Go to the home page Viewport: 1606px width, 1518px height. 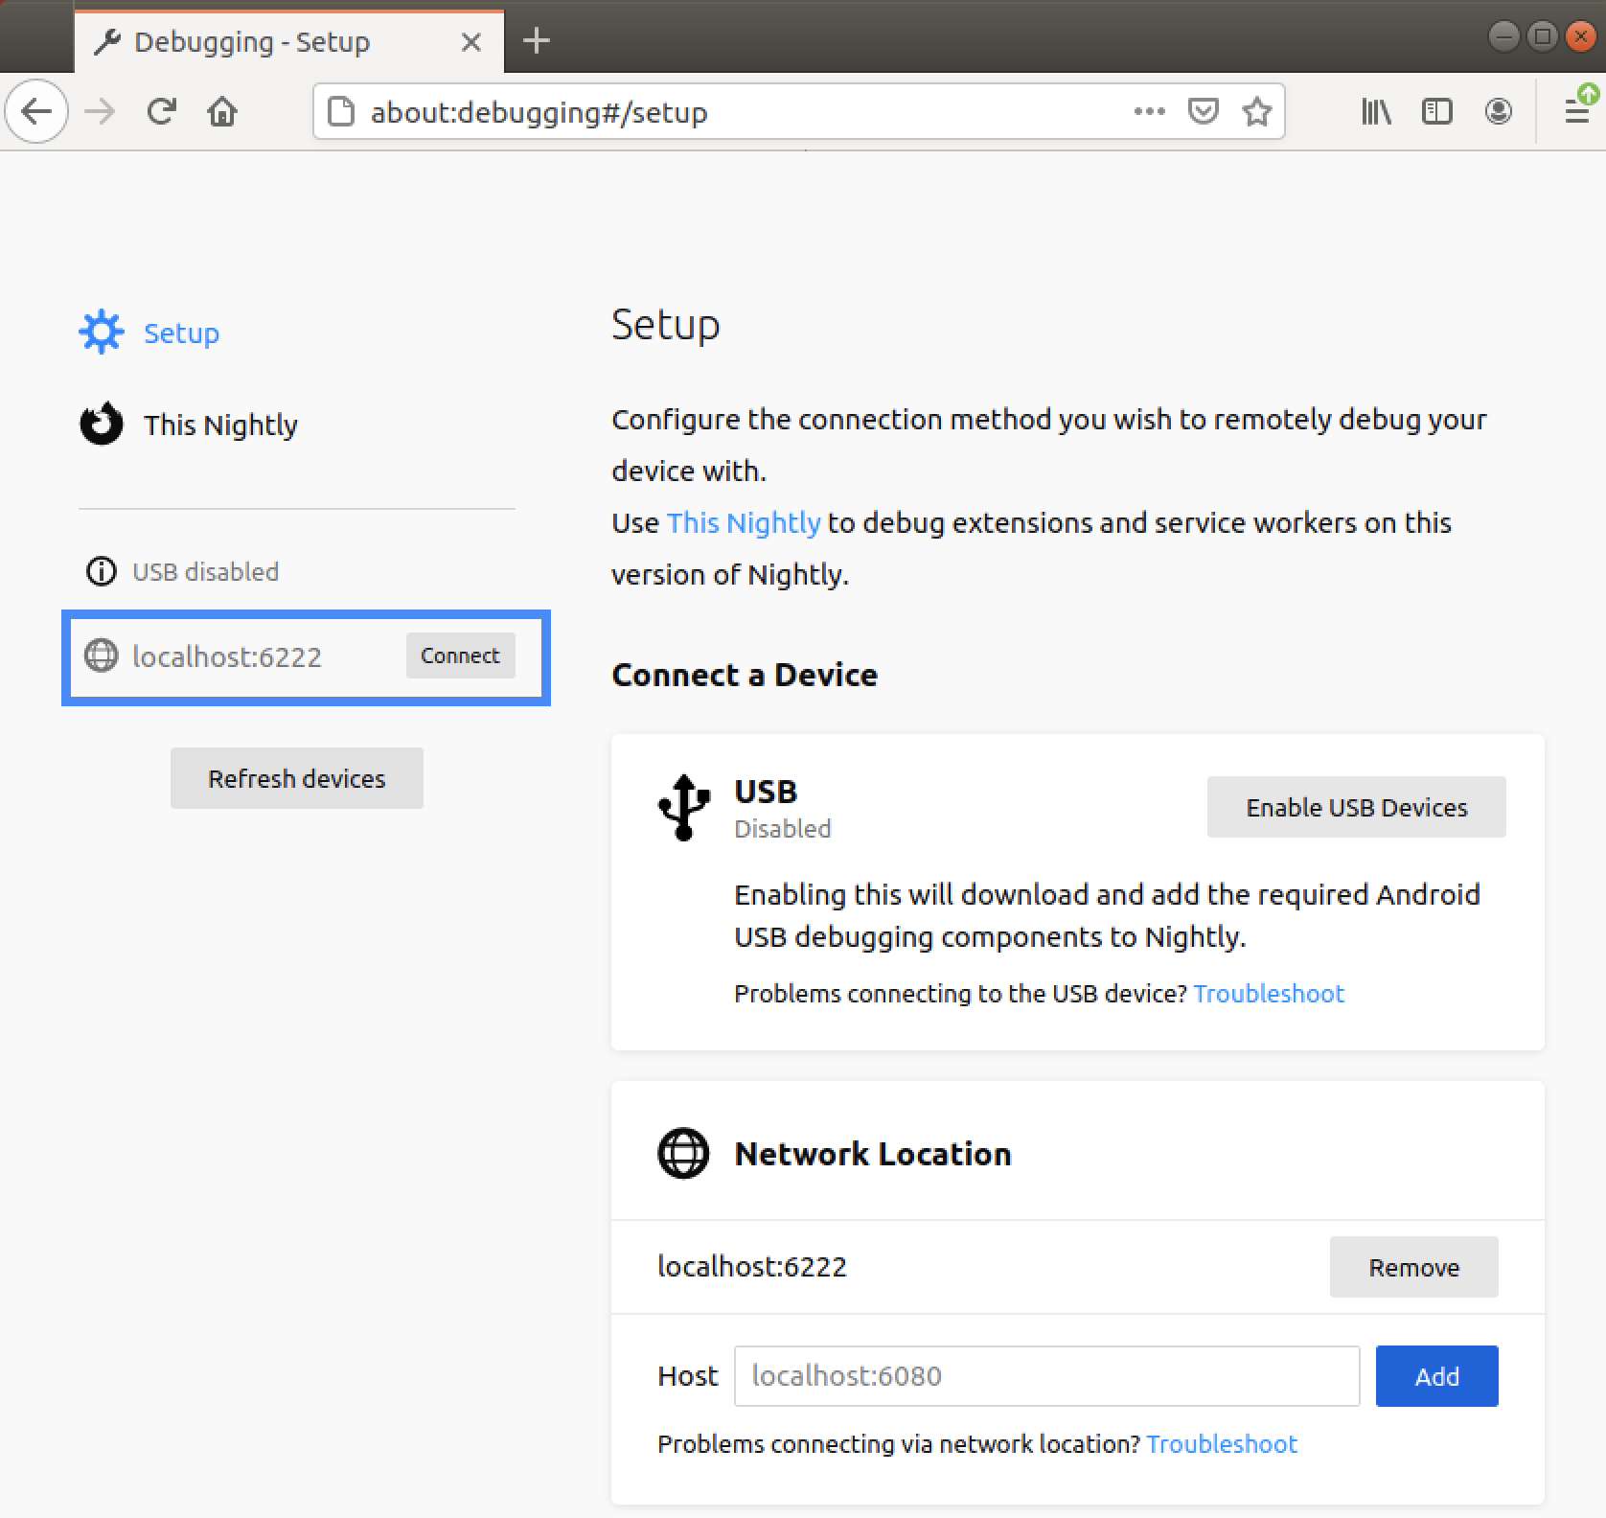[222, 112]
